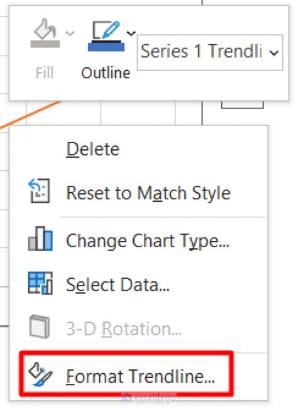Click the Reset to Match Style icon
Image resolution: width=298 pixels, height=411 pixels.
tap(40, 191)
